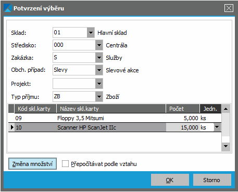
Task: Enable Přepočítávat podle vztahu checkbox
Action: [65, 163]
